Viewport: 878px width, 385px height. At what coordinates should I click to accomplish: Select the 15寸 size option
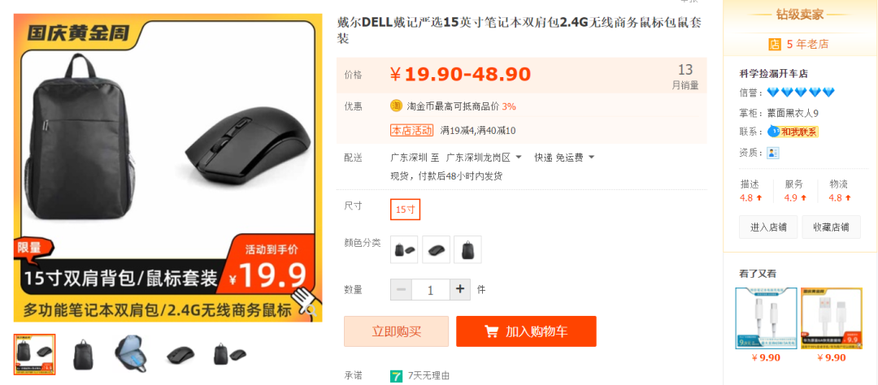(x=405, y=210)
